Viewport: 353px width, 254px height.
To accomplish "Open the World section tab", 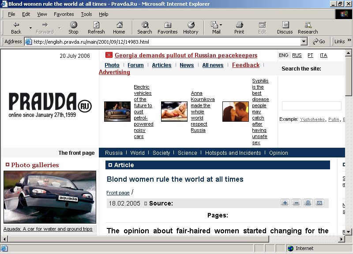I will pyautogui.click(x=137, y=153).
